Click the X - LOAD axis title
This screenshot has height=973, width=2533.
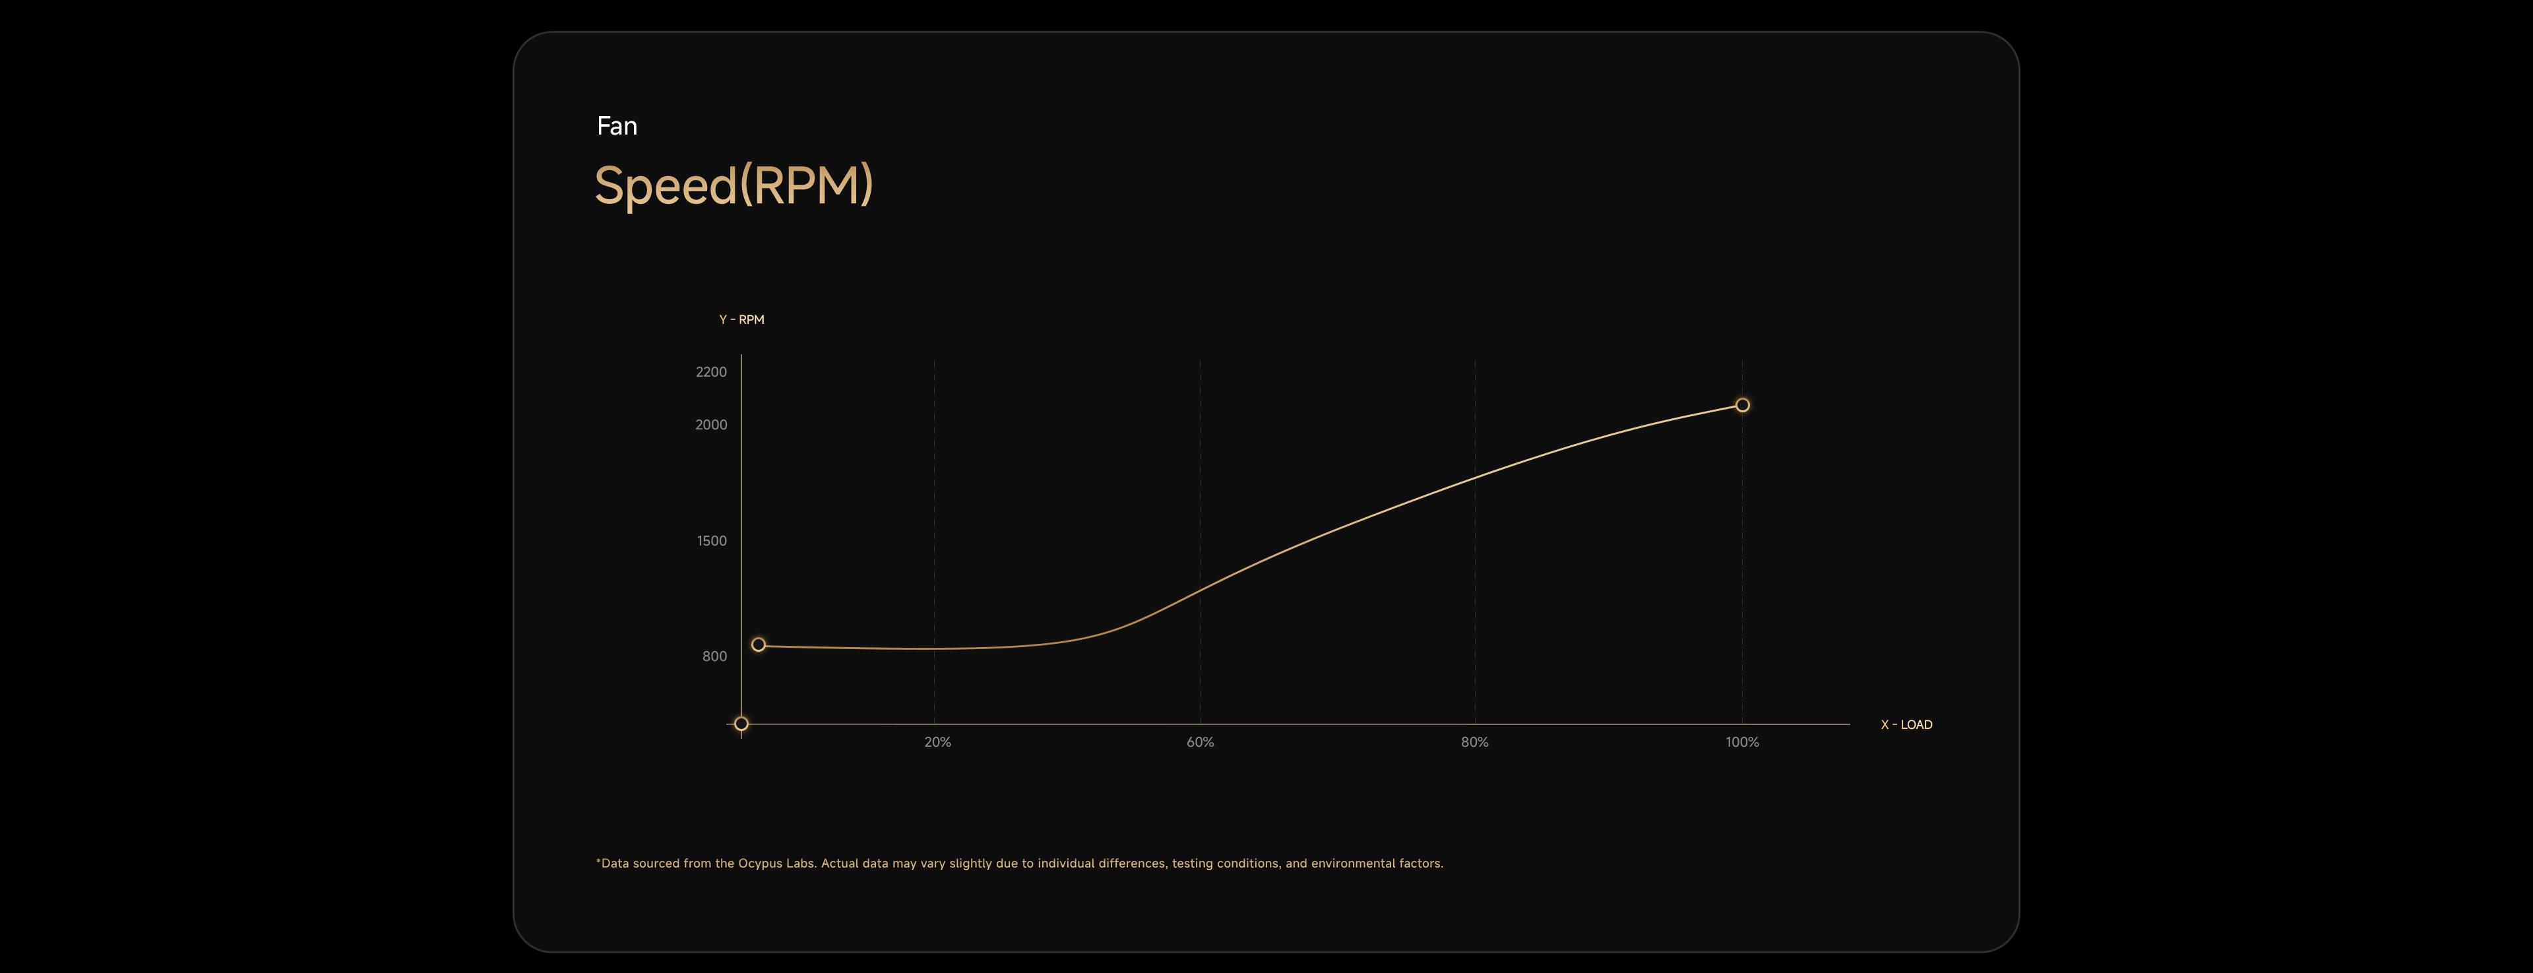point(1906,725)
